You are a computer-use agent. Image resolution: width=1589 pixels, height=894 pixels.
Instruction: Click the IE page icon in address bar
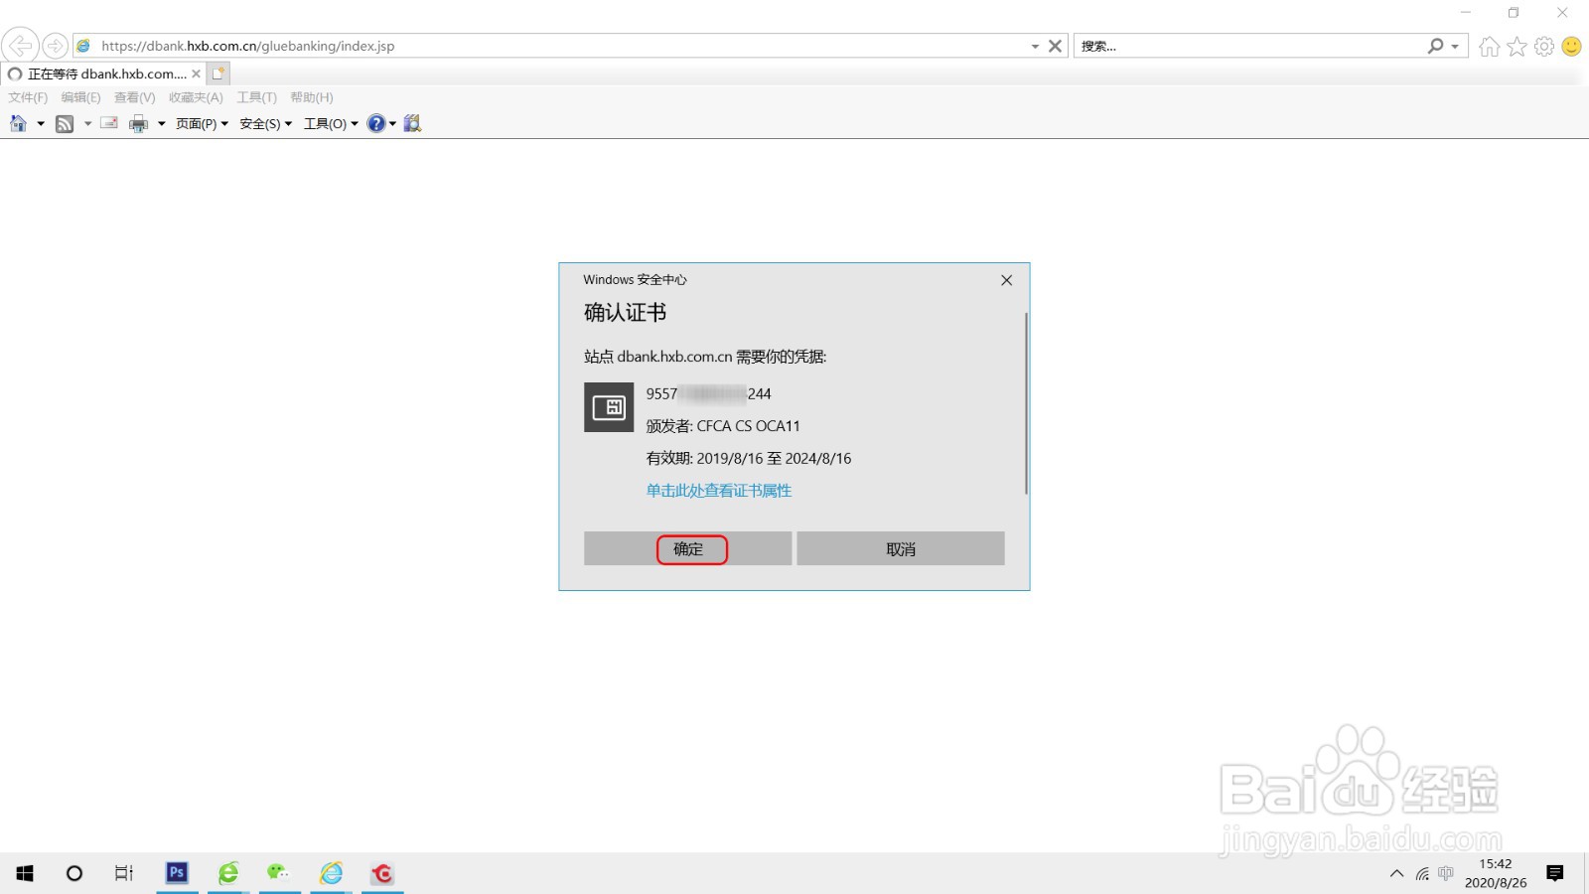[83, 46]
